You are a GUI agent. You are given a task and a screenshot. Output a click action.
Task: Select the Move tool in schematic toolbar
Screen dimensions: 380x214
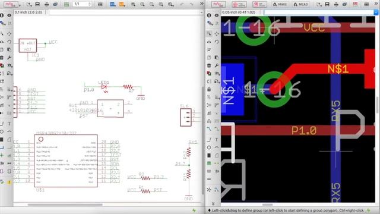click(9, 33)
